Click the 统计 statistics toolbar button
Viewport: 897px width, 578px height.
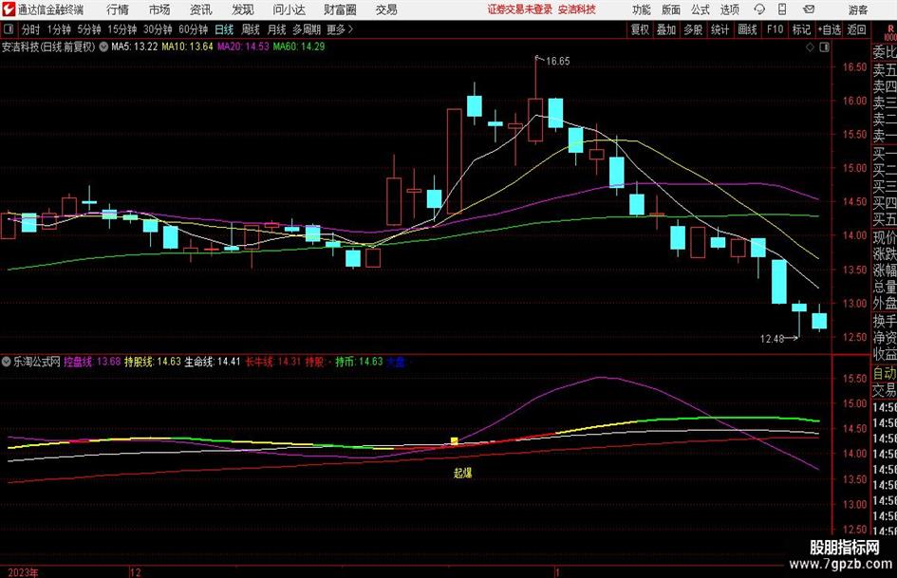719,29
